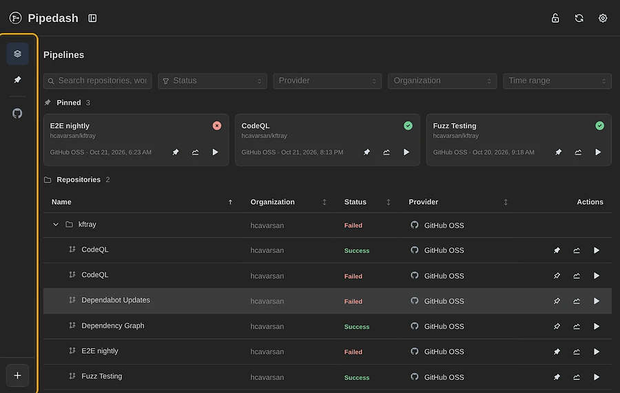View metrics for Dependabot Updates
This screenshot has width=620, height=393.
coord(577,301)
